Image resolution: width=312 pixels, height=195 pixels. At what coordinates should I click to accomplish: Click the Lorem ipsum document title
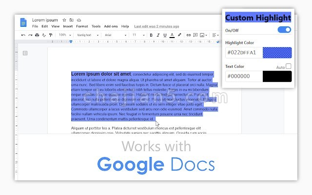tap(45, 20)
